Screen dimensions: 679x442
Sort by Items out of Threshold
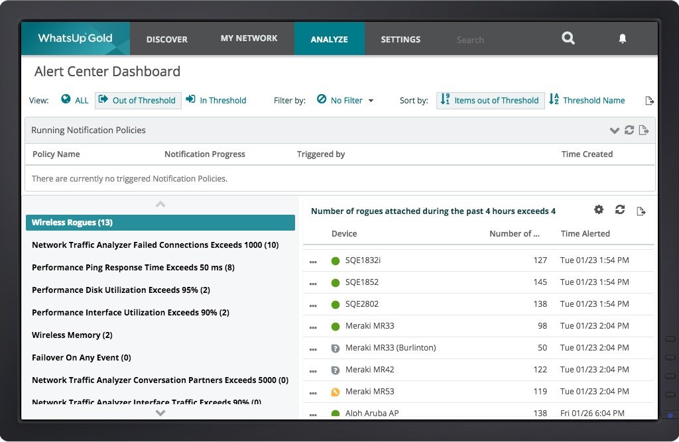coord(490,100)
